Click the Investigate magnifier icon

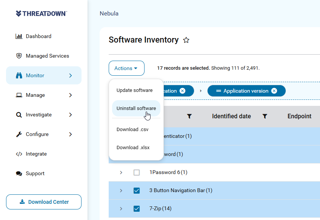coord(19,115)
